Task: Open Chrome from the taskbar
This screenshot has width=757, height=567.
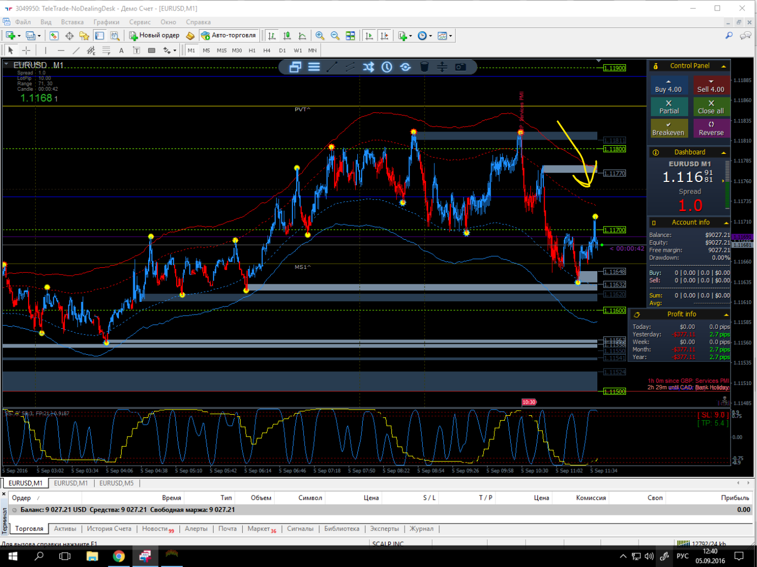Action: coord(118,556)
